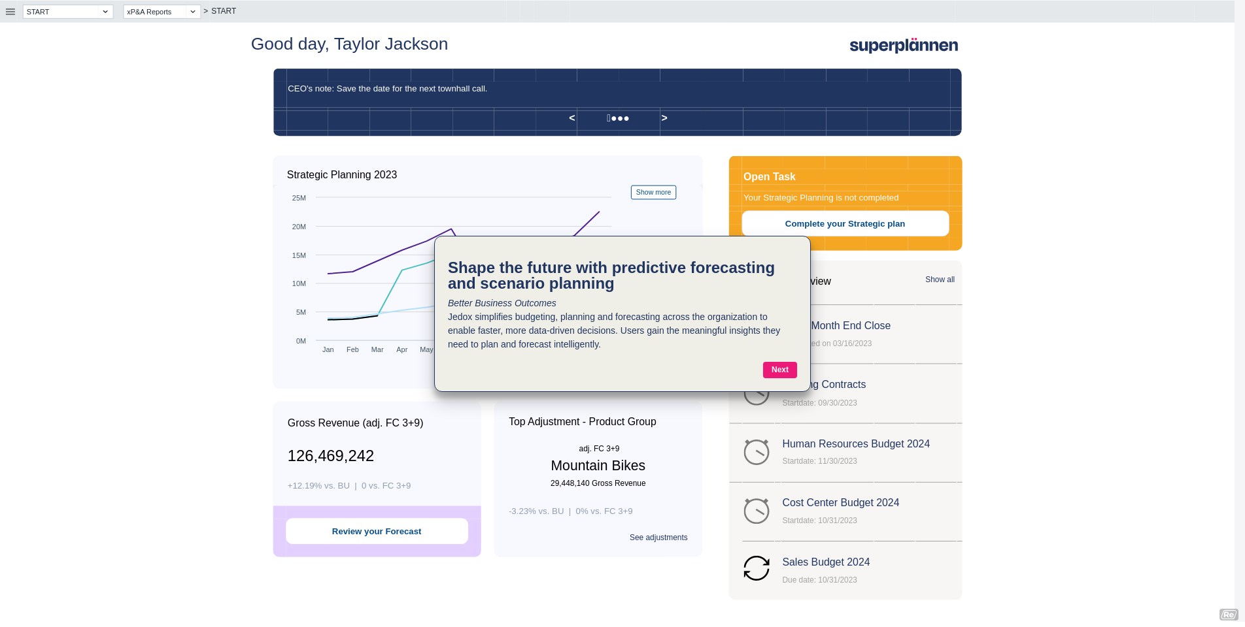
Task: Click the Mountain Bikes product group text
Action: 598,466
